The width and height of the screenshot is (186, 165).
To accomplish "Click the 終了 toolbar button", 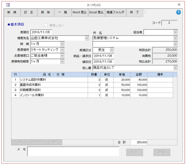I will [135, 12].
